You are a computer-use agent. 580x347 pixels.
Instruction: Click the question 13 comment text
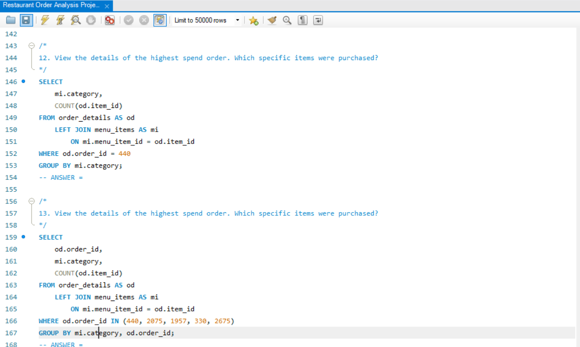point(209,213)
